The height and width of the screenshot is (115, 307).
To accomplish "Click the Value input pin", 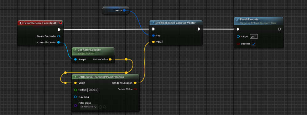I will point(153,42).
